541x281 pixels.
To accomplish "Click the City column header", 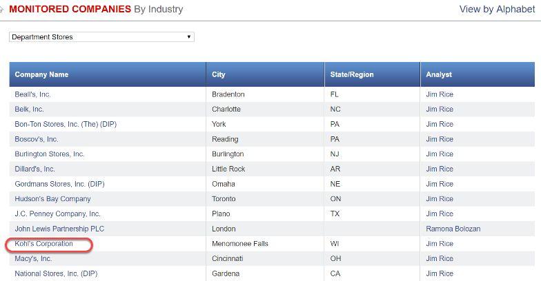I will click(265, 74).
